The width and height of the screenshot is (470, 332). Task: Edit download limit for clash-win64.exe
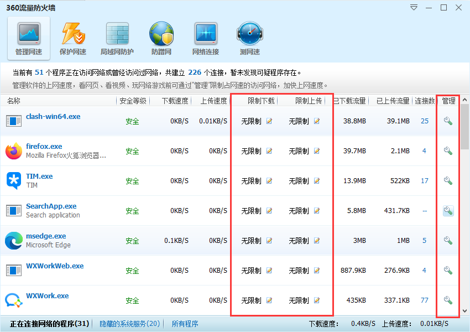[269, 120]
